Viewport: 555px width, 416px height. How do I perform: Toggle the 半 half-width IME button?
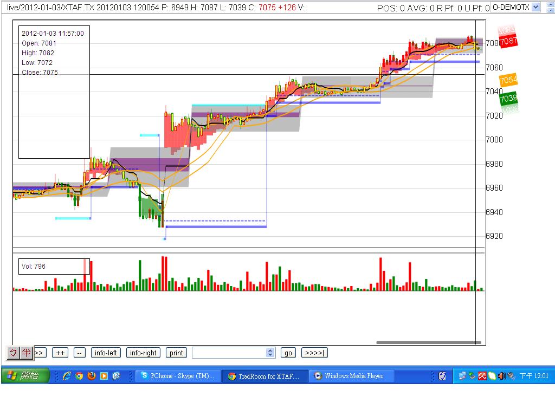[x=26, y=353]
